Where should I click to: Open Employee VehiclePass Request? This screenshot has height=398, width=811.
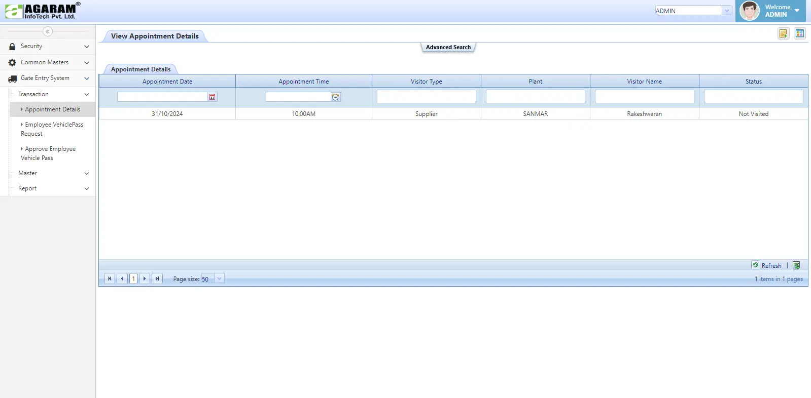[52, 129]
